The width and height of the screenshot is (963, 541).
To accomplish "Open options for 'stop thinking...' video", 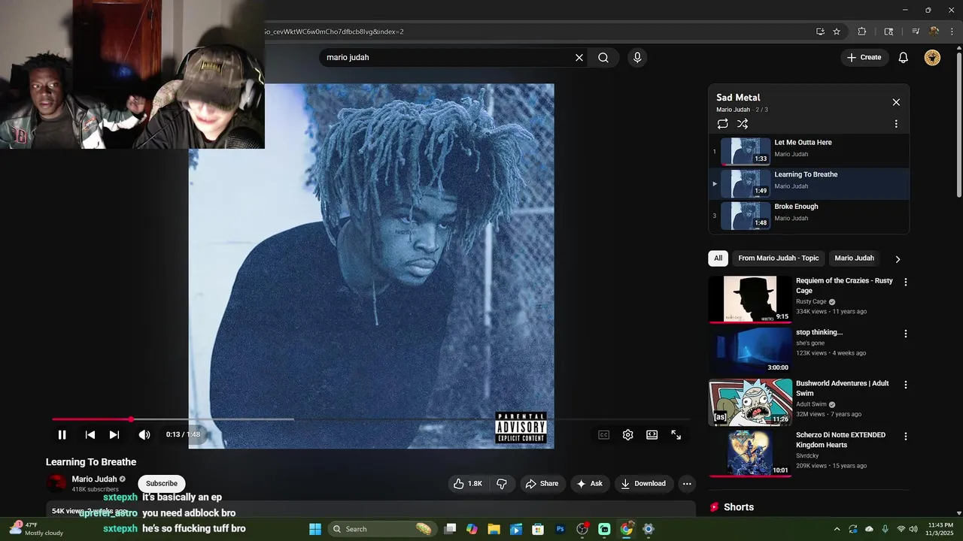I will coord(905,334).
